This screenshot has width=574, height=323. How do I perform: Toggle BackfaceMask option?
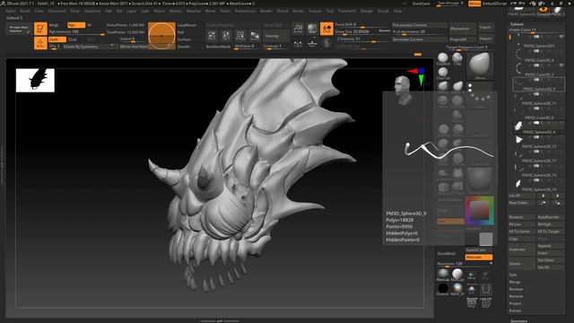coord(218,47)
